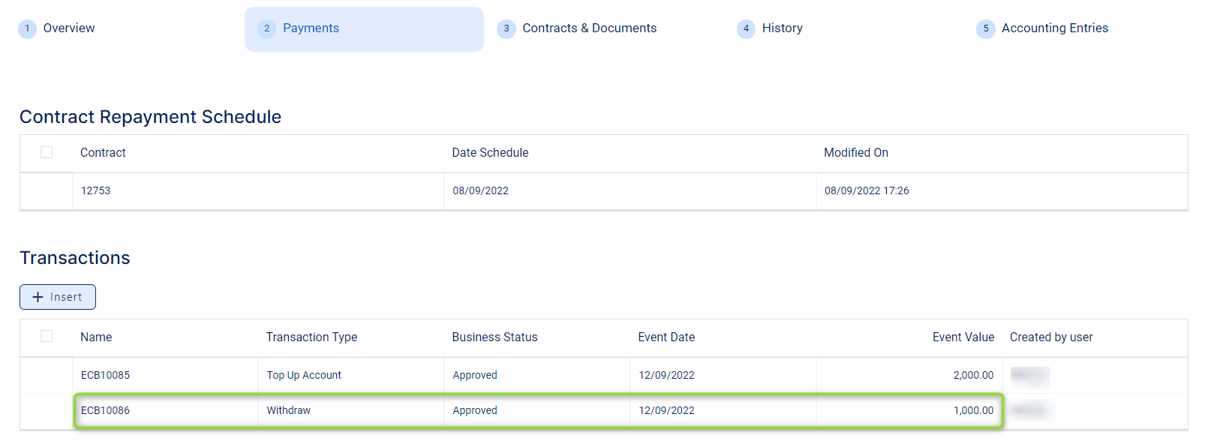This screenshot has width=1214, height=447.
Task: Sort by Date Schedule column
Action: click(490, 153)
